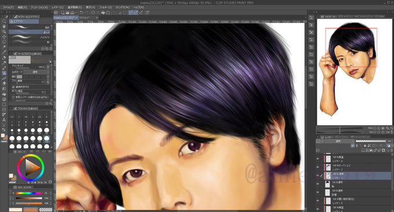Click the Navigator preview thumbnail

click(x=354, y=72)
